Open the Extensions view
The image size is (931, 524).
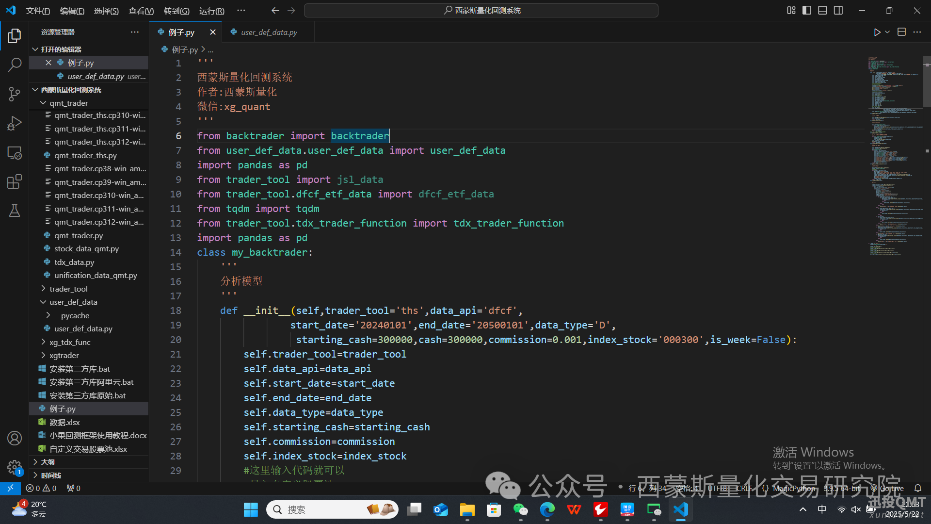pos(15,181)
